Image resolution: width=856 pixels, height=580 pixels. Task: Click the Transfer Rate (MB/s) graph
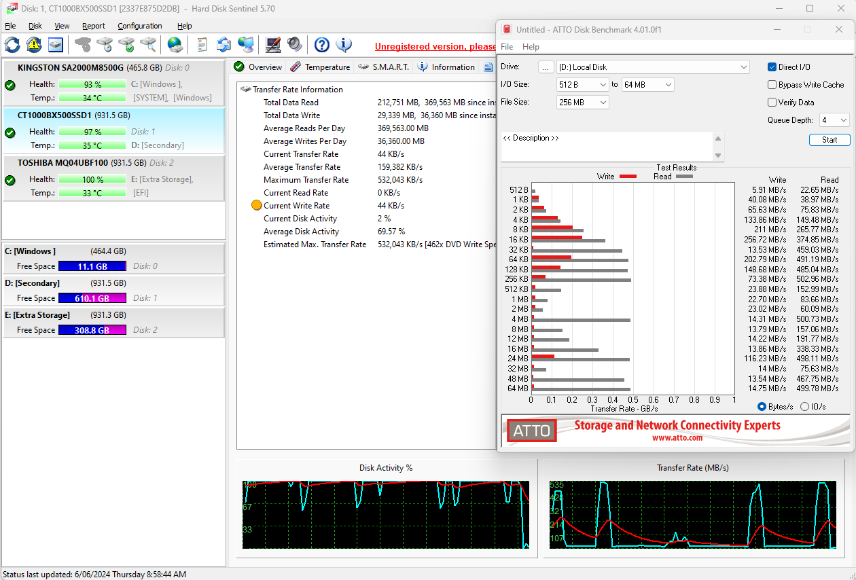click(693, 515)
